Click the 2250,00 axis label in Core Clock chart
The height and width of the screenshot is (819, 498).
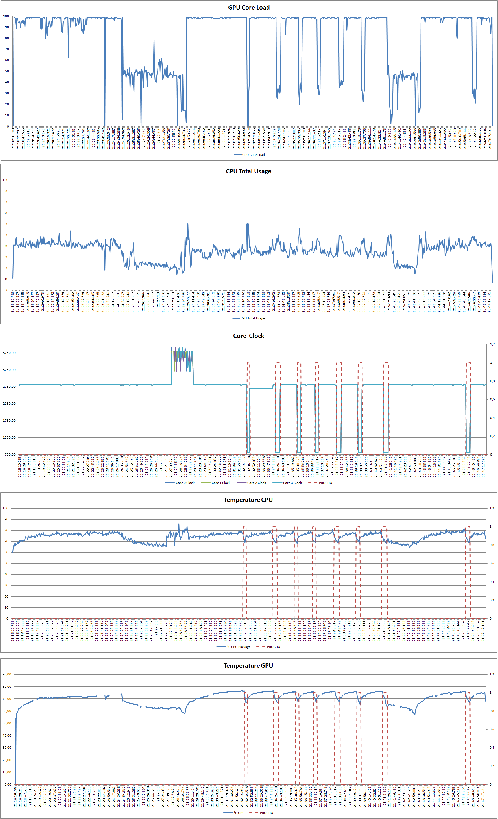9,404
